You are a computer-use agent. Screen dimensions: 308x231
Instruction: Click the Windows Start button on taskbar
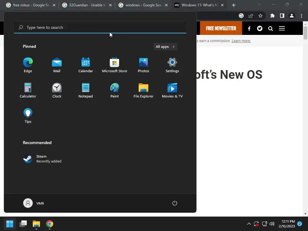10,224
